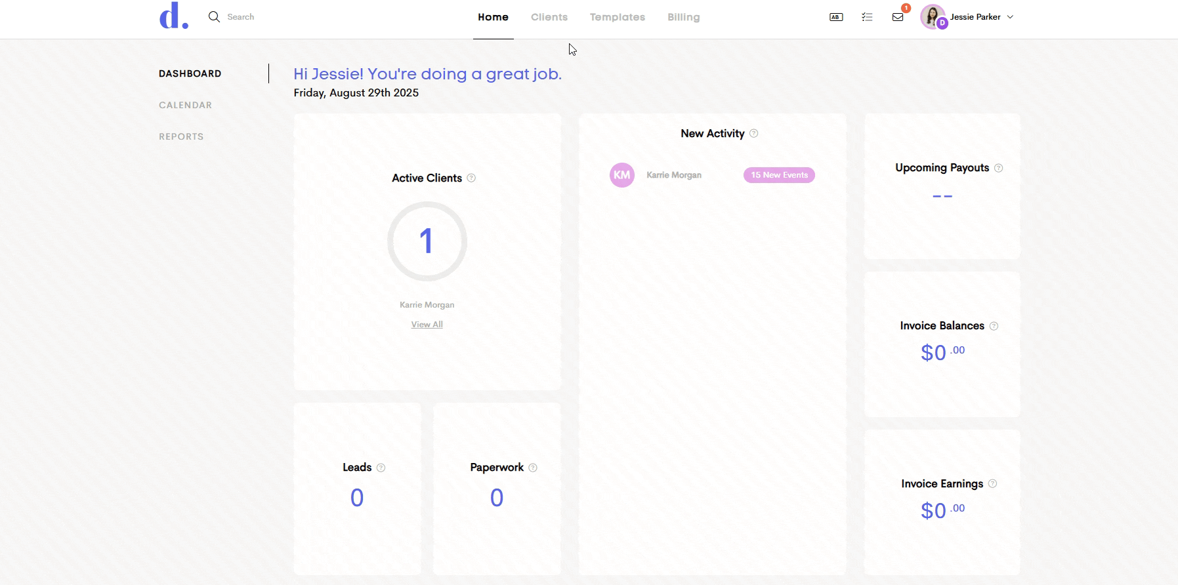Click the Invoice Earnings help icon
Image resolution: width=1178 pixels, height=585 pixels.
pos(993,483)
